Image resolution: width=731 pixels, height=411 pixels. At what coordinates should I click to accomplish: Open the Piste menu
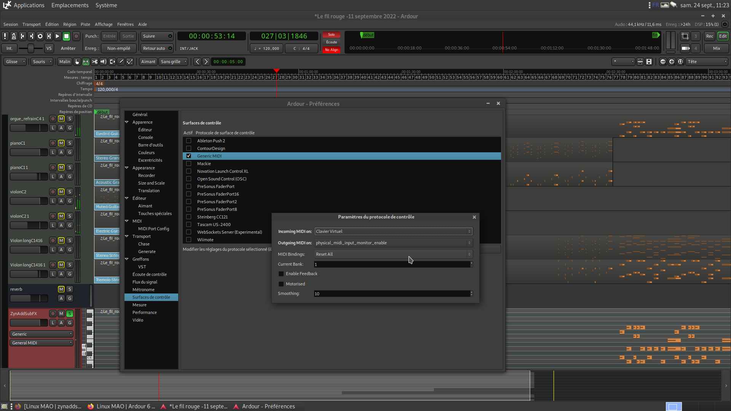[85, 24]
